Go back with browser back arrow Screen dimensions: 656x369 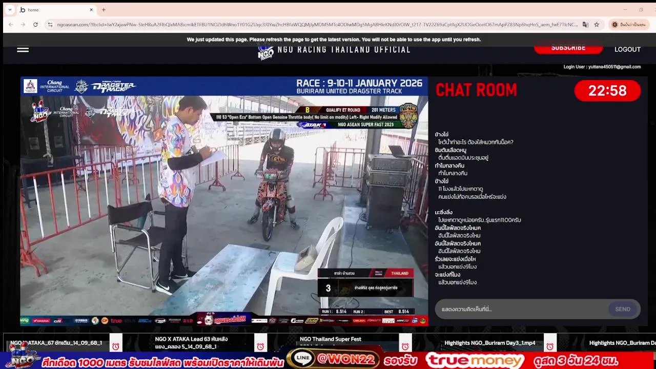(11, 25)
